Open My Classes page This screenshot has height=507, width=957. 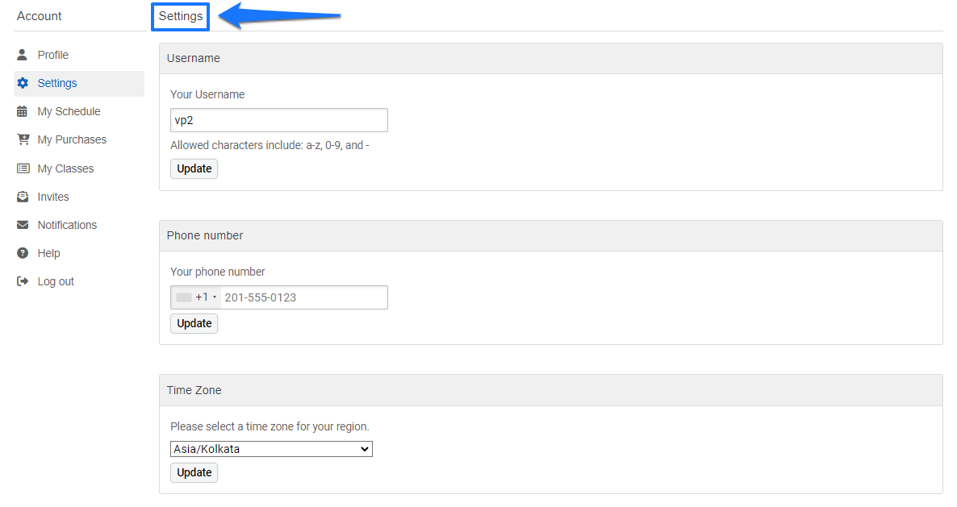point(66,168)
